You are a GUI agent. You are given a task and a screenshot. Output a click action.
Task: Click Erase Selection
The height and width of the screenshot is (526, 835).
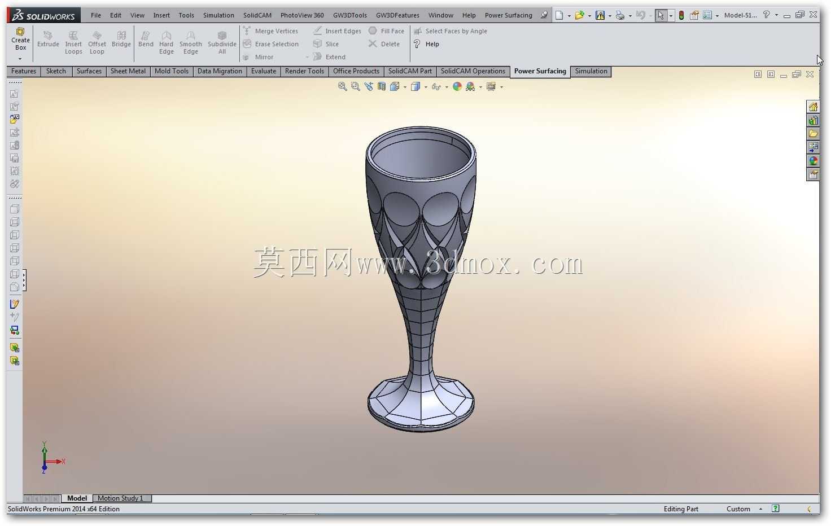270,44
